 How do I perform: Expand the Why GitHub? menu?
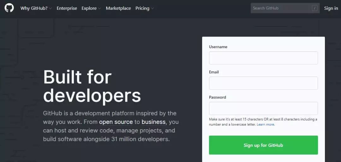pos(36,8)
